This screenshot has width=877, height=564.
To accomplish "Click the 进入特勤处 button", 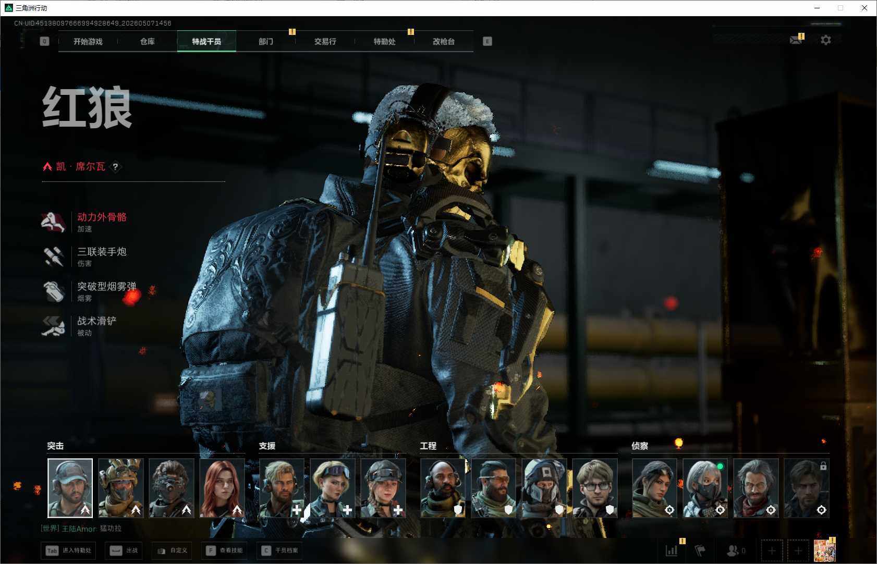I will pos(69,550).
